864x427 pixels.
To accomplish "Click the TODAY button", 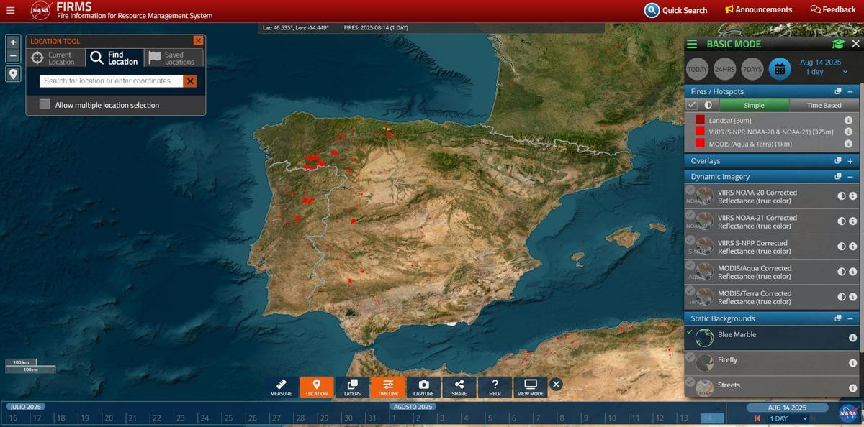I will pyautogui.click(x=697, y=67).
